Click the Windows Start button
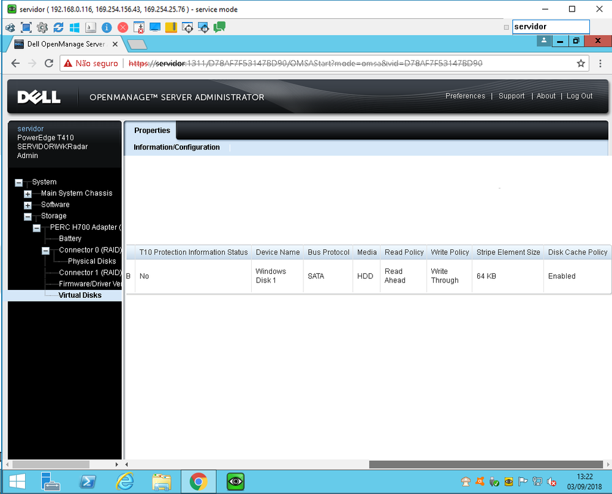612x494 pixels. pos(17,481)
